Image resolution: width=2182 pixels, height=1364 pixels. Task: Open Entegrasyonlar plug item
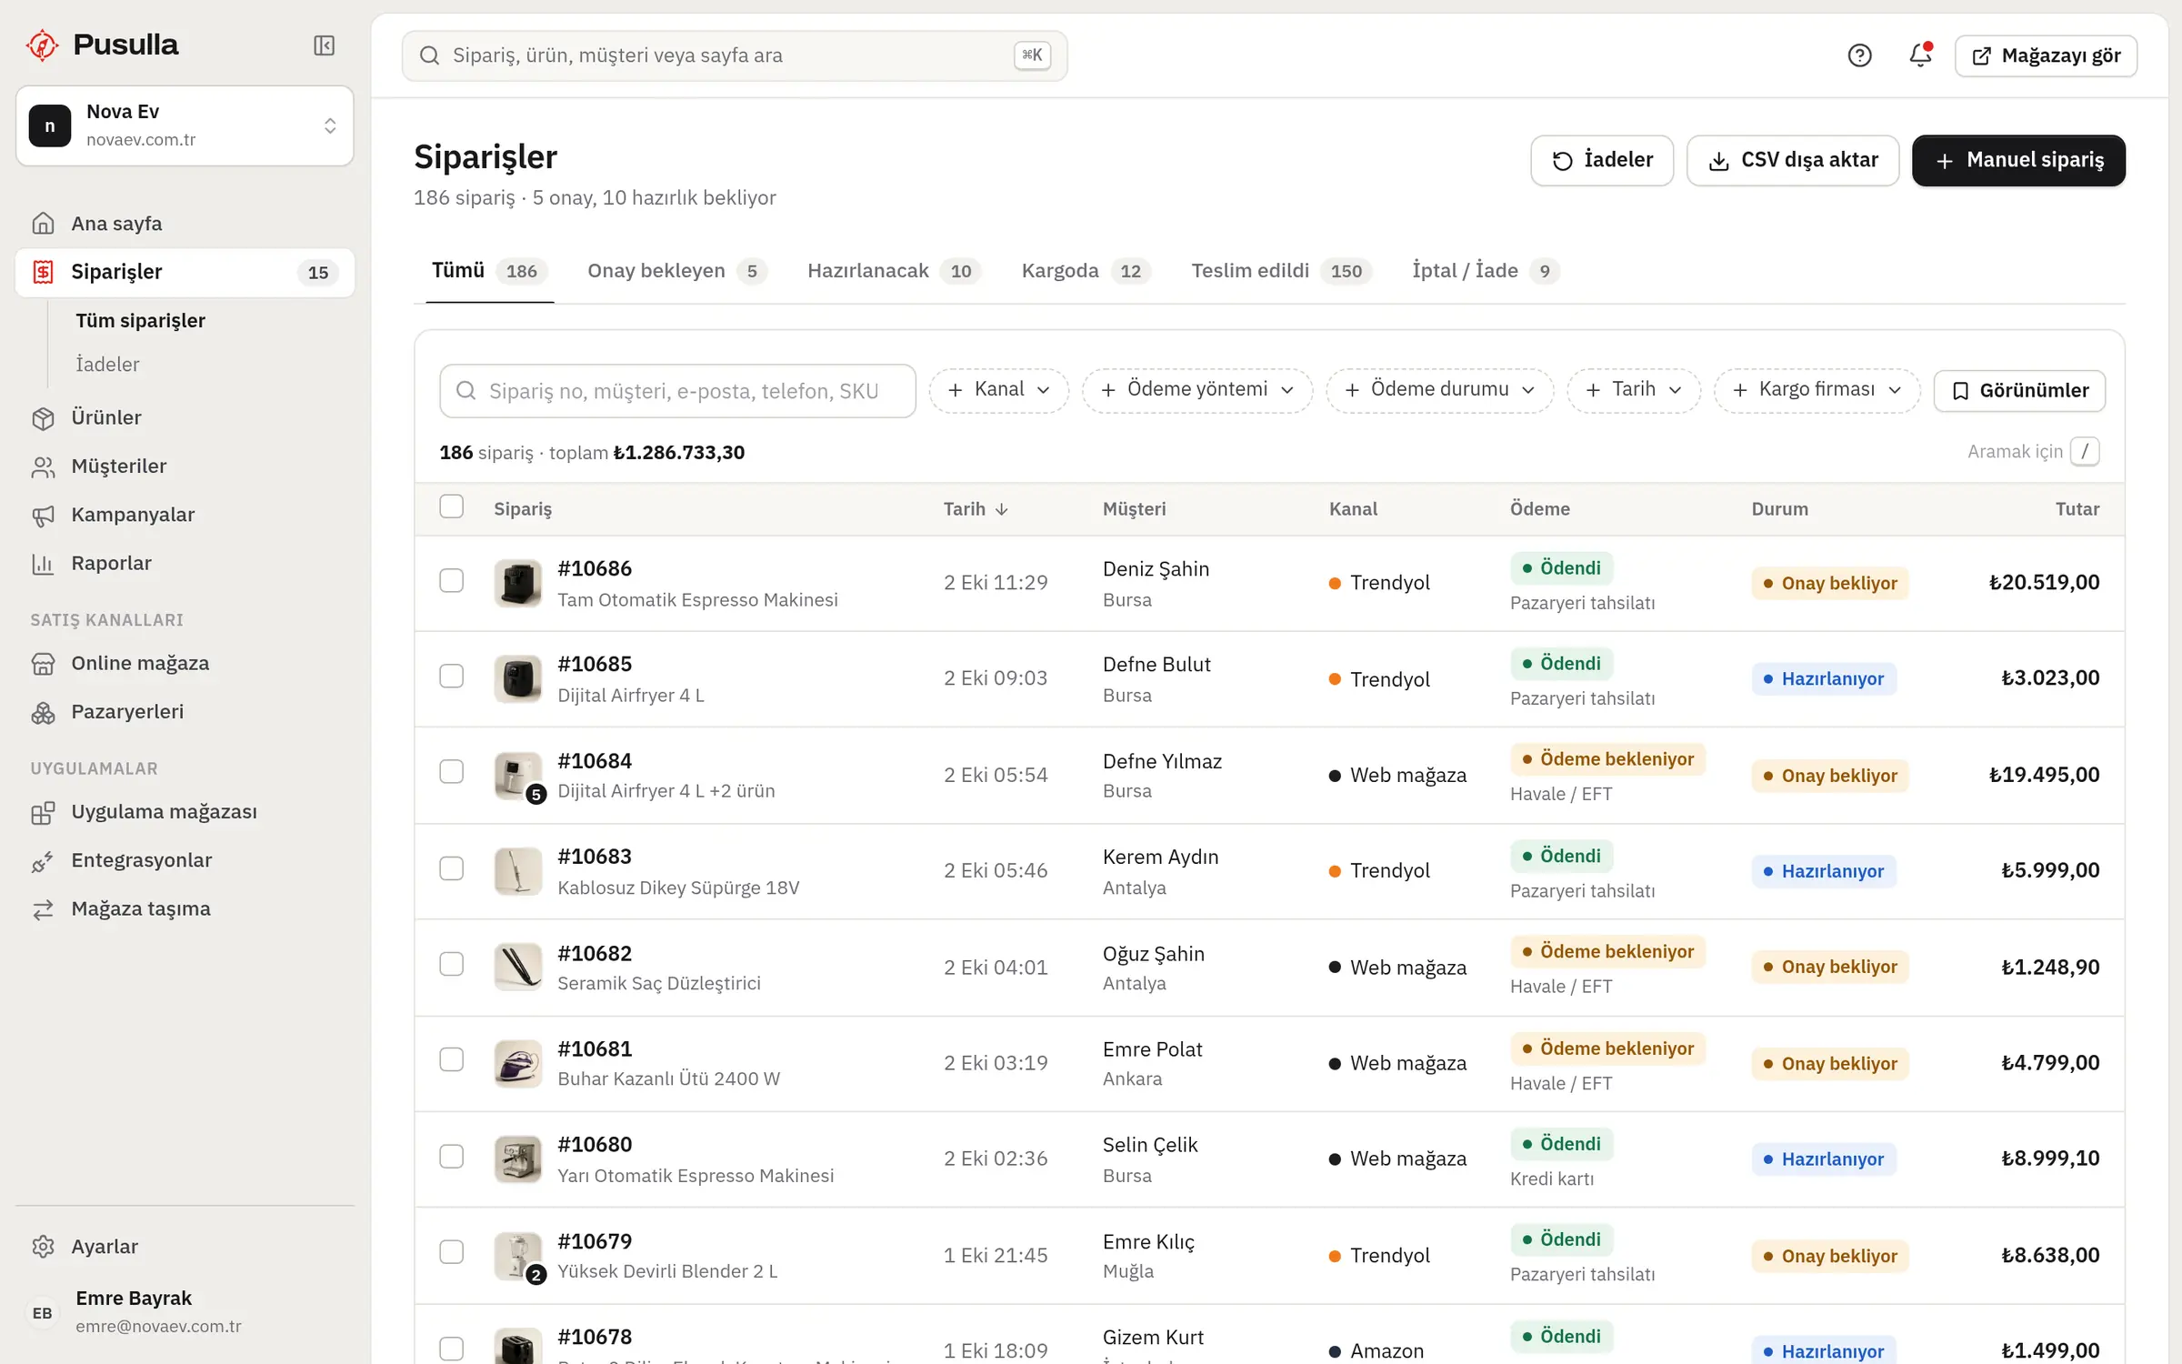[x=185, y=860]
